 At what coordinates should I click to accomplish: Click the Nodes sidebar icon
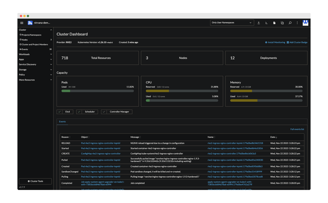point(20,40)
